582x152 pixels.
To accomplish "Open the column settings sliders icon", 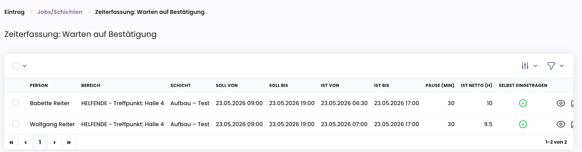I will 525,66.
